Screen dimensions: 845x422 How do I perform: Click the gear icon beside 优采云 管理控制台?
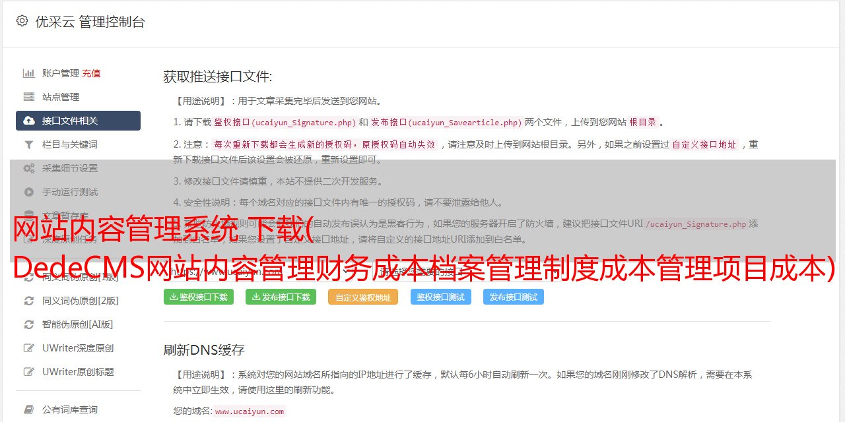(22, 21)
